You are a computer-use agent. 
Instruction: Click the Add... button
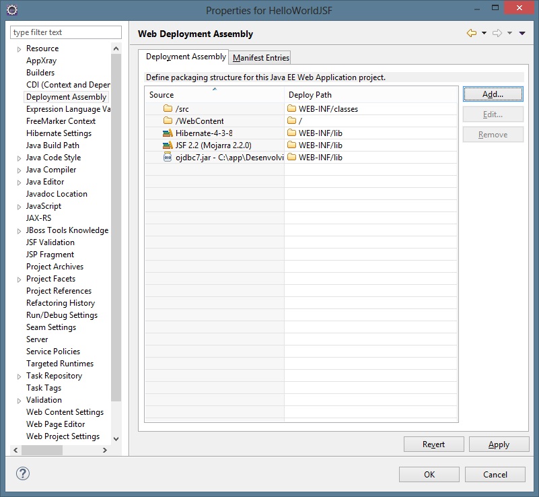click(x=493, y=94)
